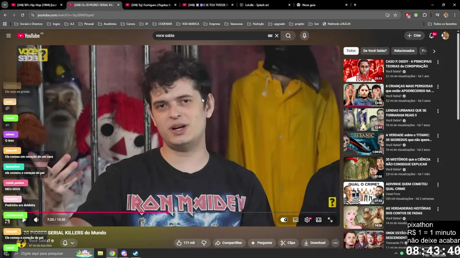The width and height of the screenshot is (460, 258).
Task: Open Discord from the taskbar
Action: click(124, 253)
